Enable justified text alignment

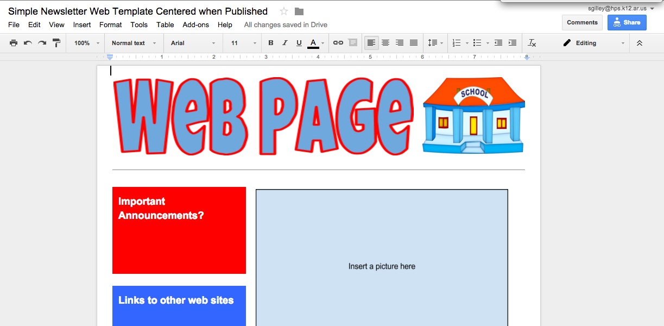414,43
